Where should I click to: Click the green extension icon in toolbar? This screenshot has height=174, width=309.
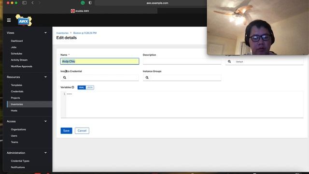83,3
